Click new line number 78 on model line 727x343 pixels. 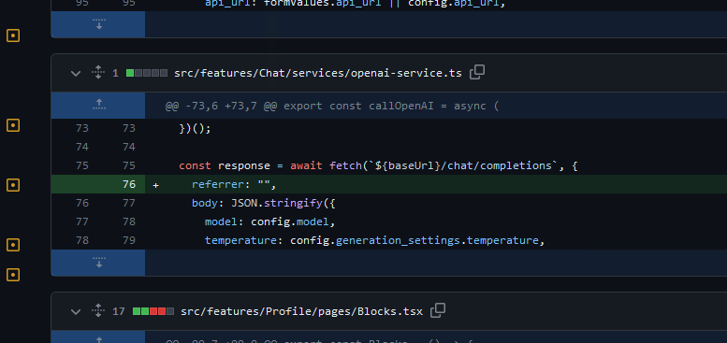tap(129, 222)
